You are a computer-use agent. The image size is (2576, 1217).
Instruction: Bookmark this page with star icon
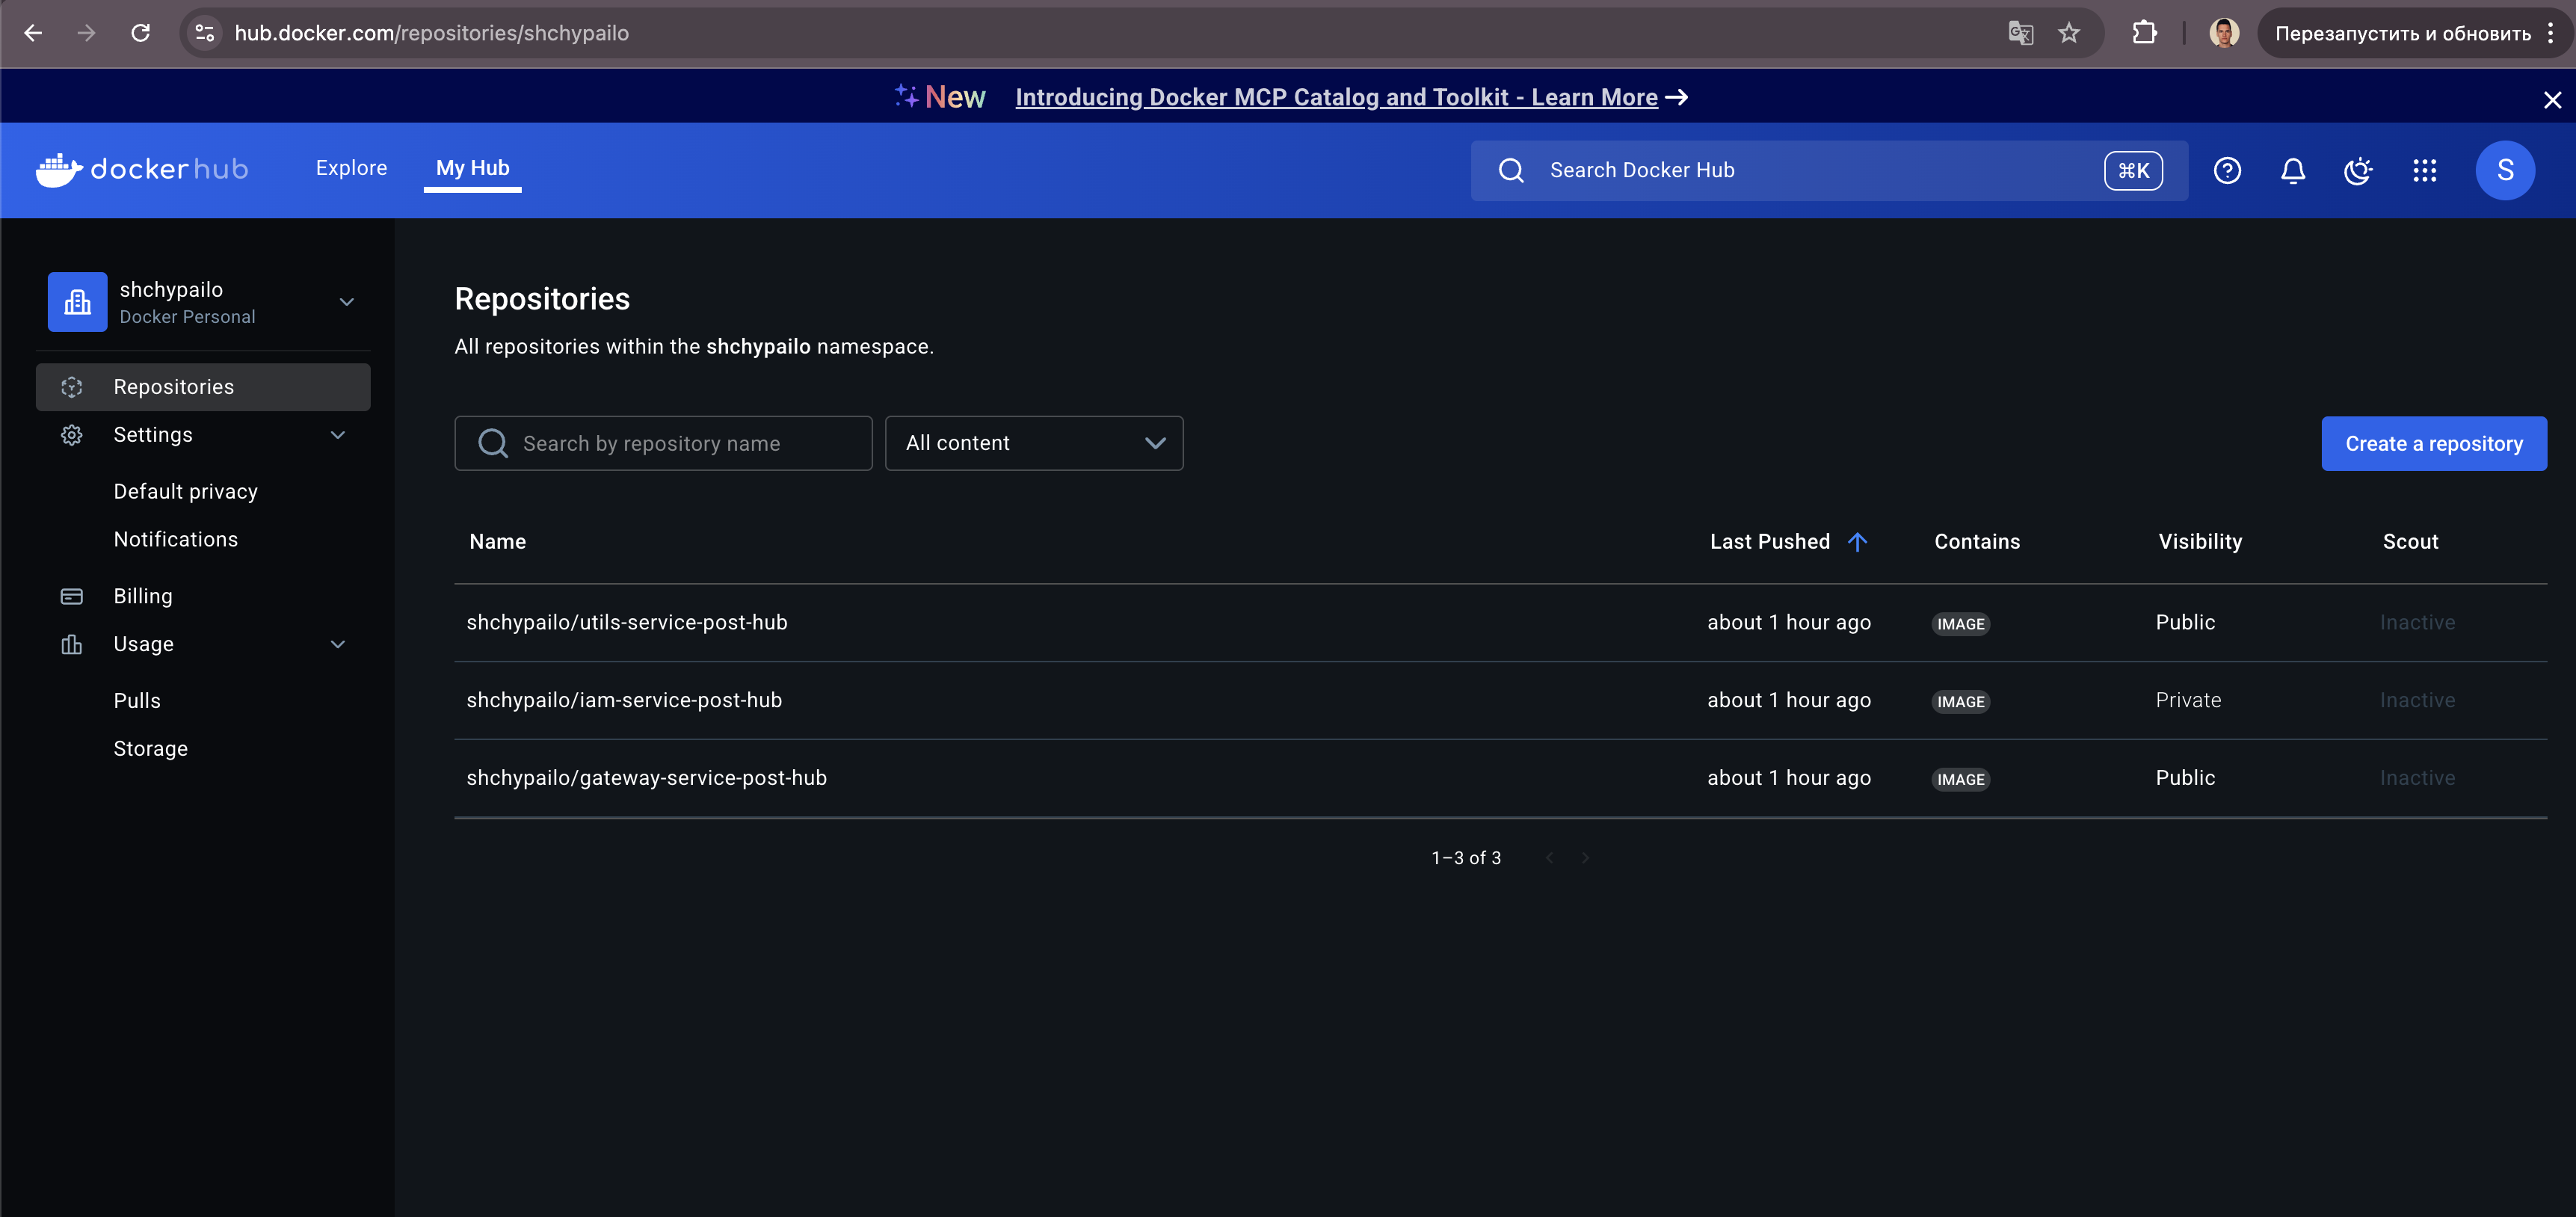pos(2069,33)
